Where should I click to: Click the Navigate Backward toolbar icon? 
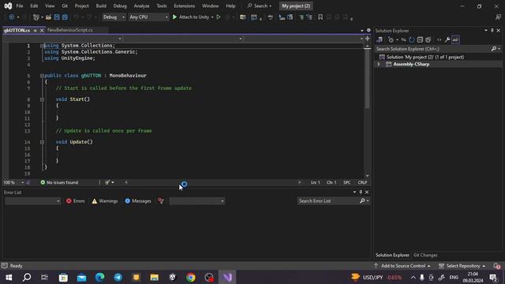tap(11, 17)
